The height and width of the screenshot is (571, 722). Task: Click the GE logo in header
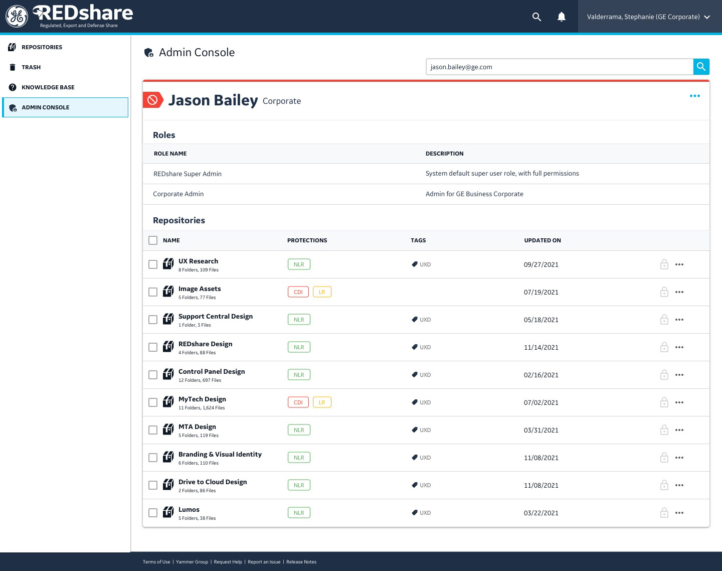(17, 17)
